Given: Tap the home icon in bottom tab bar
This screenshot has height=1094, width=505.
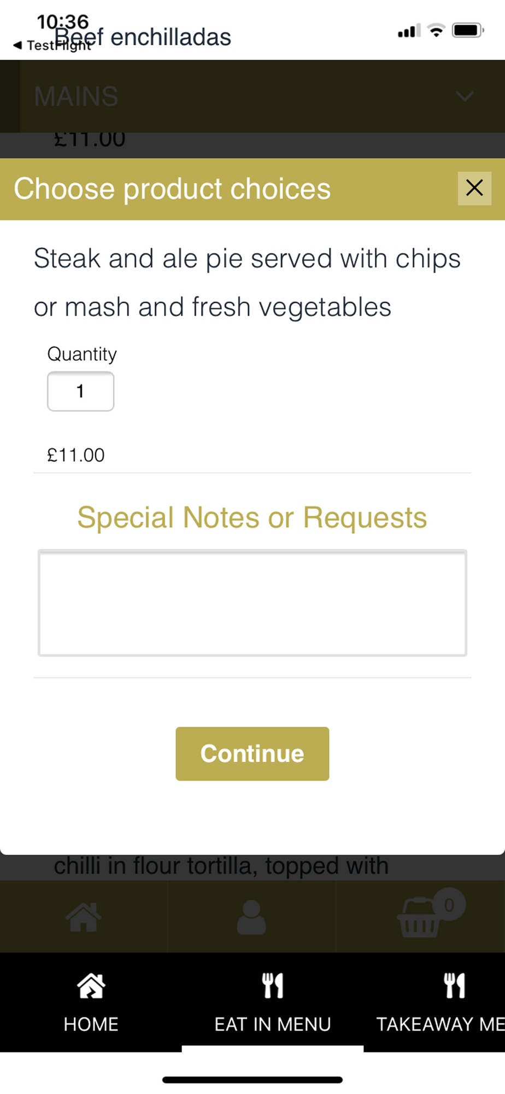Looking at the screenshot, I should [91, 986].
